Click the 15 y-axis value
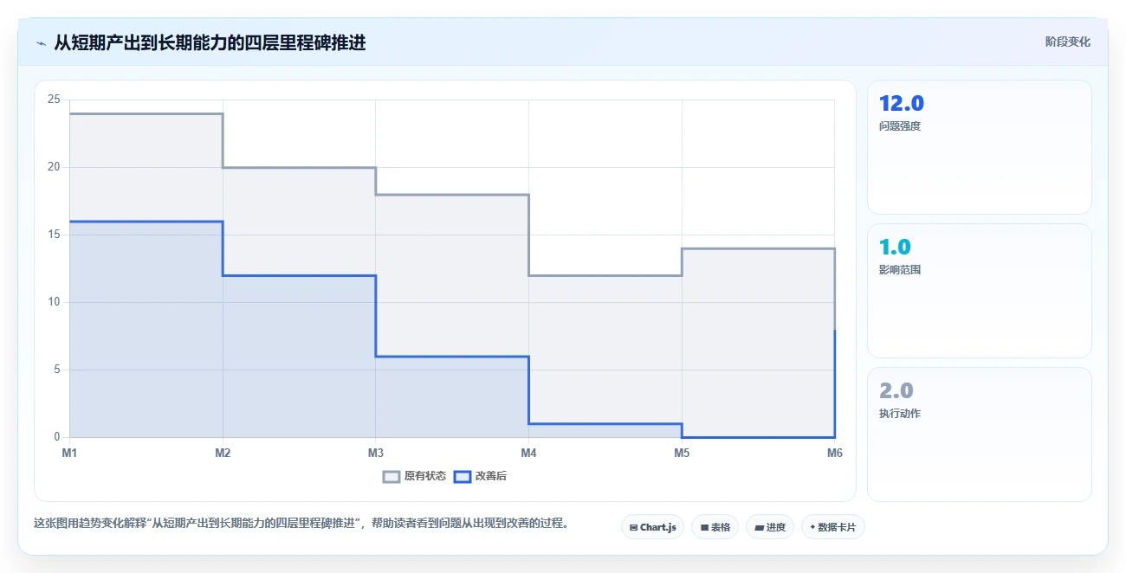1126x573 pixels. [54, 235]
